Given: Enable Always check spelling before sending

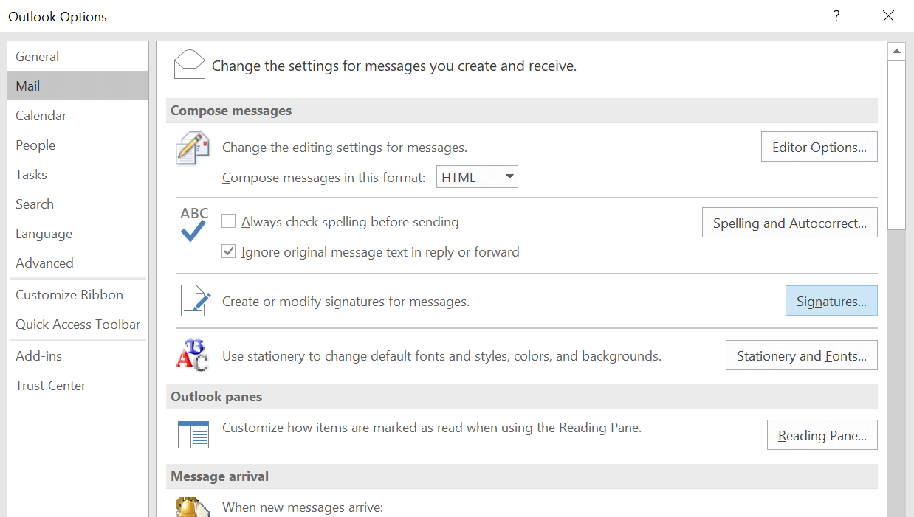Looking at the screenshot, I should 229,221.
